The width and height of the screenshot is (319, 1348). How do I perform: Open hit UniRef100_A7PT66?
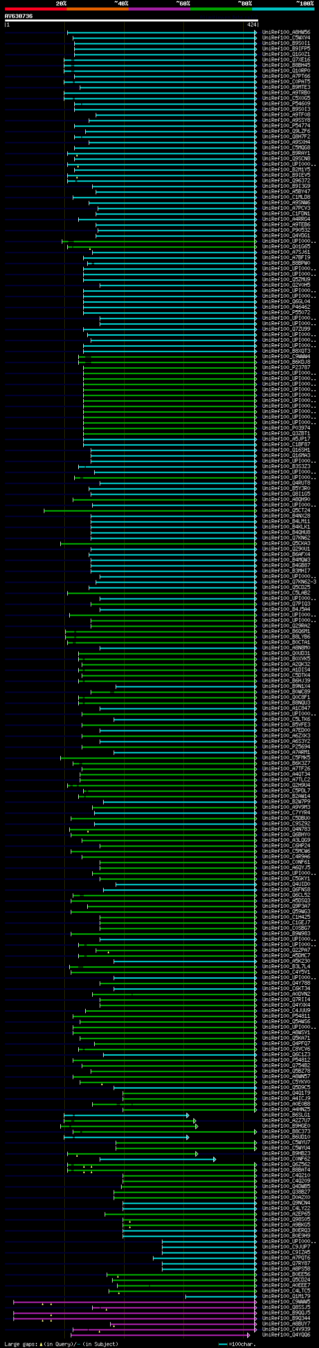[x=286, y=76]
